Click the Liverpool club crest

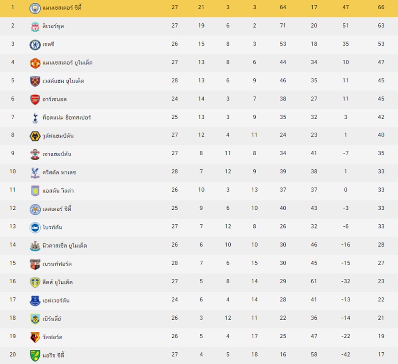[35, 27]
